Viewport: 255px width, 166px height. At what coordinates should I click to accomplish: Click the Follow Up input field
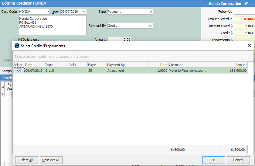[244, 12]
